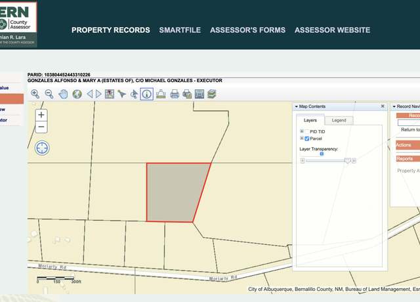420x302 pixels.
Task: Expand the Parcel layer node
Action: point(302,139)
